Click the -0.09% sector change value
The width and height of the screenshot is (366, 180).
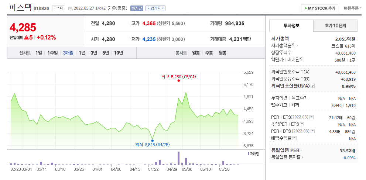click(349, 158)
